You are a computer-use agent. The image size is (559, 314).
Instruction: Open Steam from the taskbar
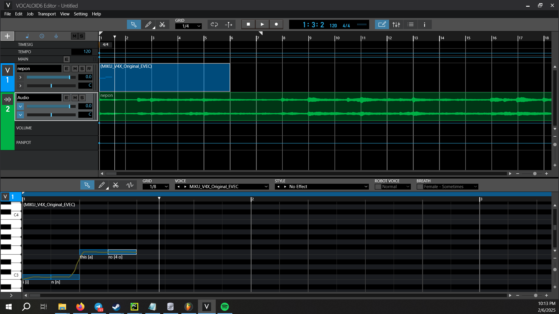click(116, 307)
